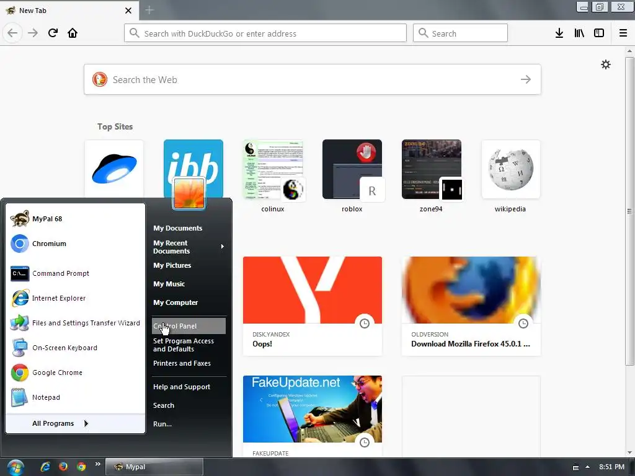This screenshot has height=476, width=635.
Task: Submit web search with arrow button
Action: coord(526,79)
